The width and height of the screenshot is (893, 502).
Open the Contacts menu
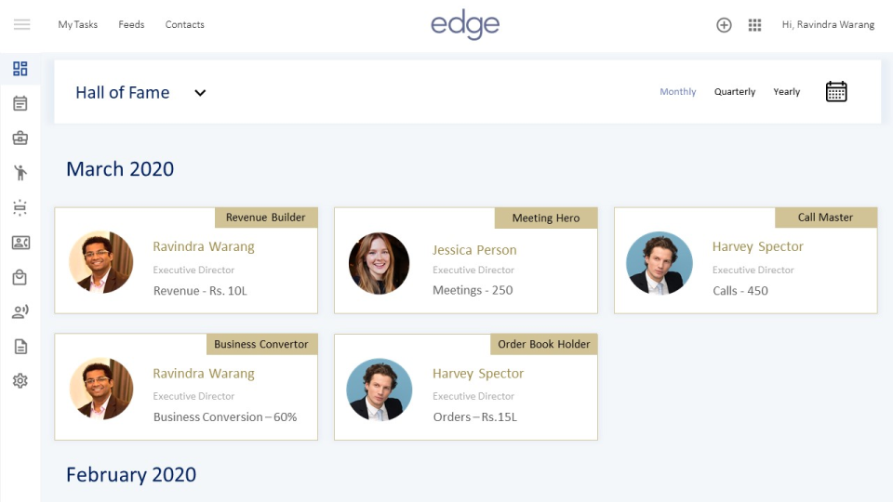pyautogui.click(x=184, y=24)
